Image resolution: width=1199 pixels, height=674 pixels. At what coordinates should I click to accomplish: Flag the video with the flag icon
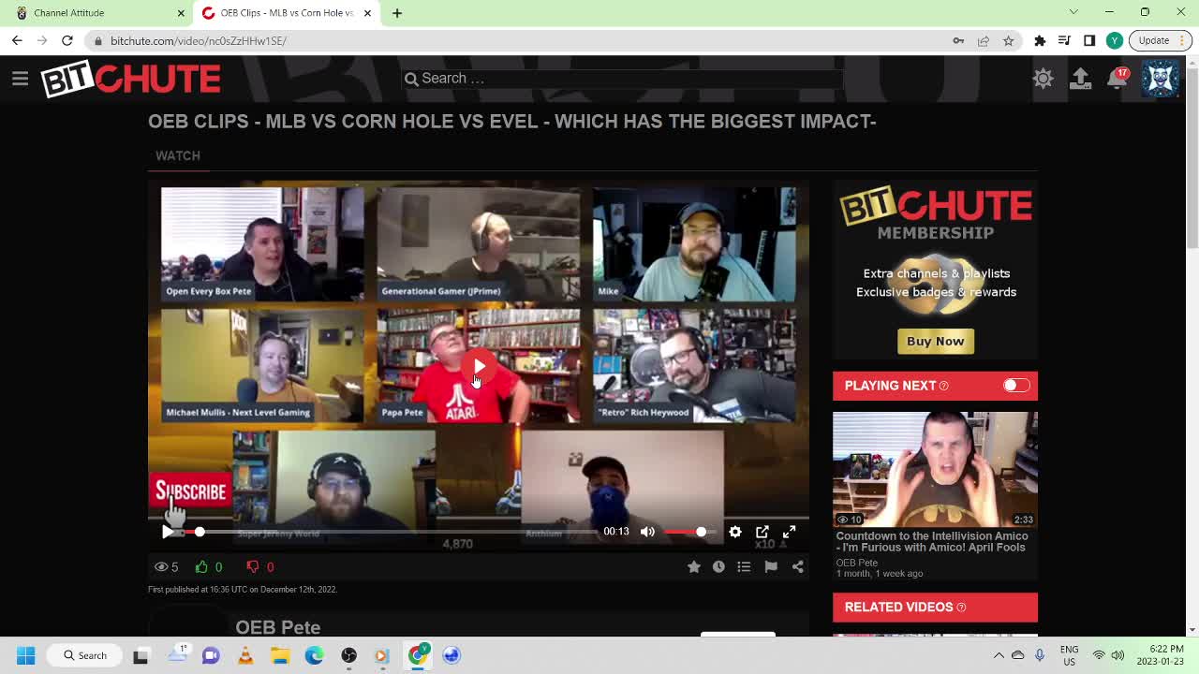point(771,566)
